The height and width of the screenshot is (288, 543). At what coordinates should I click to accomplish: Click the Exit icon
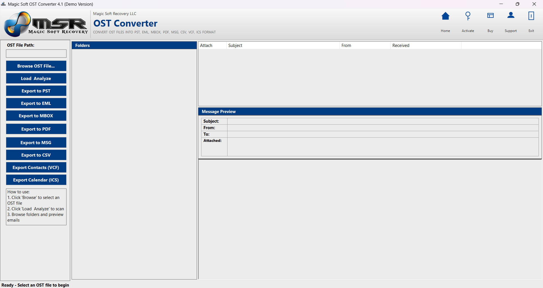coord(531,16)
